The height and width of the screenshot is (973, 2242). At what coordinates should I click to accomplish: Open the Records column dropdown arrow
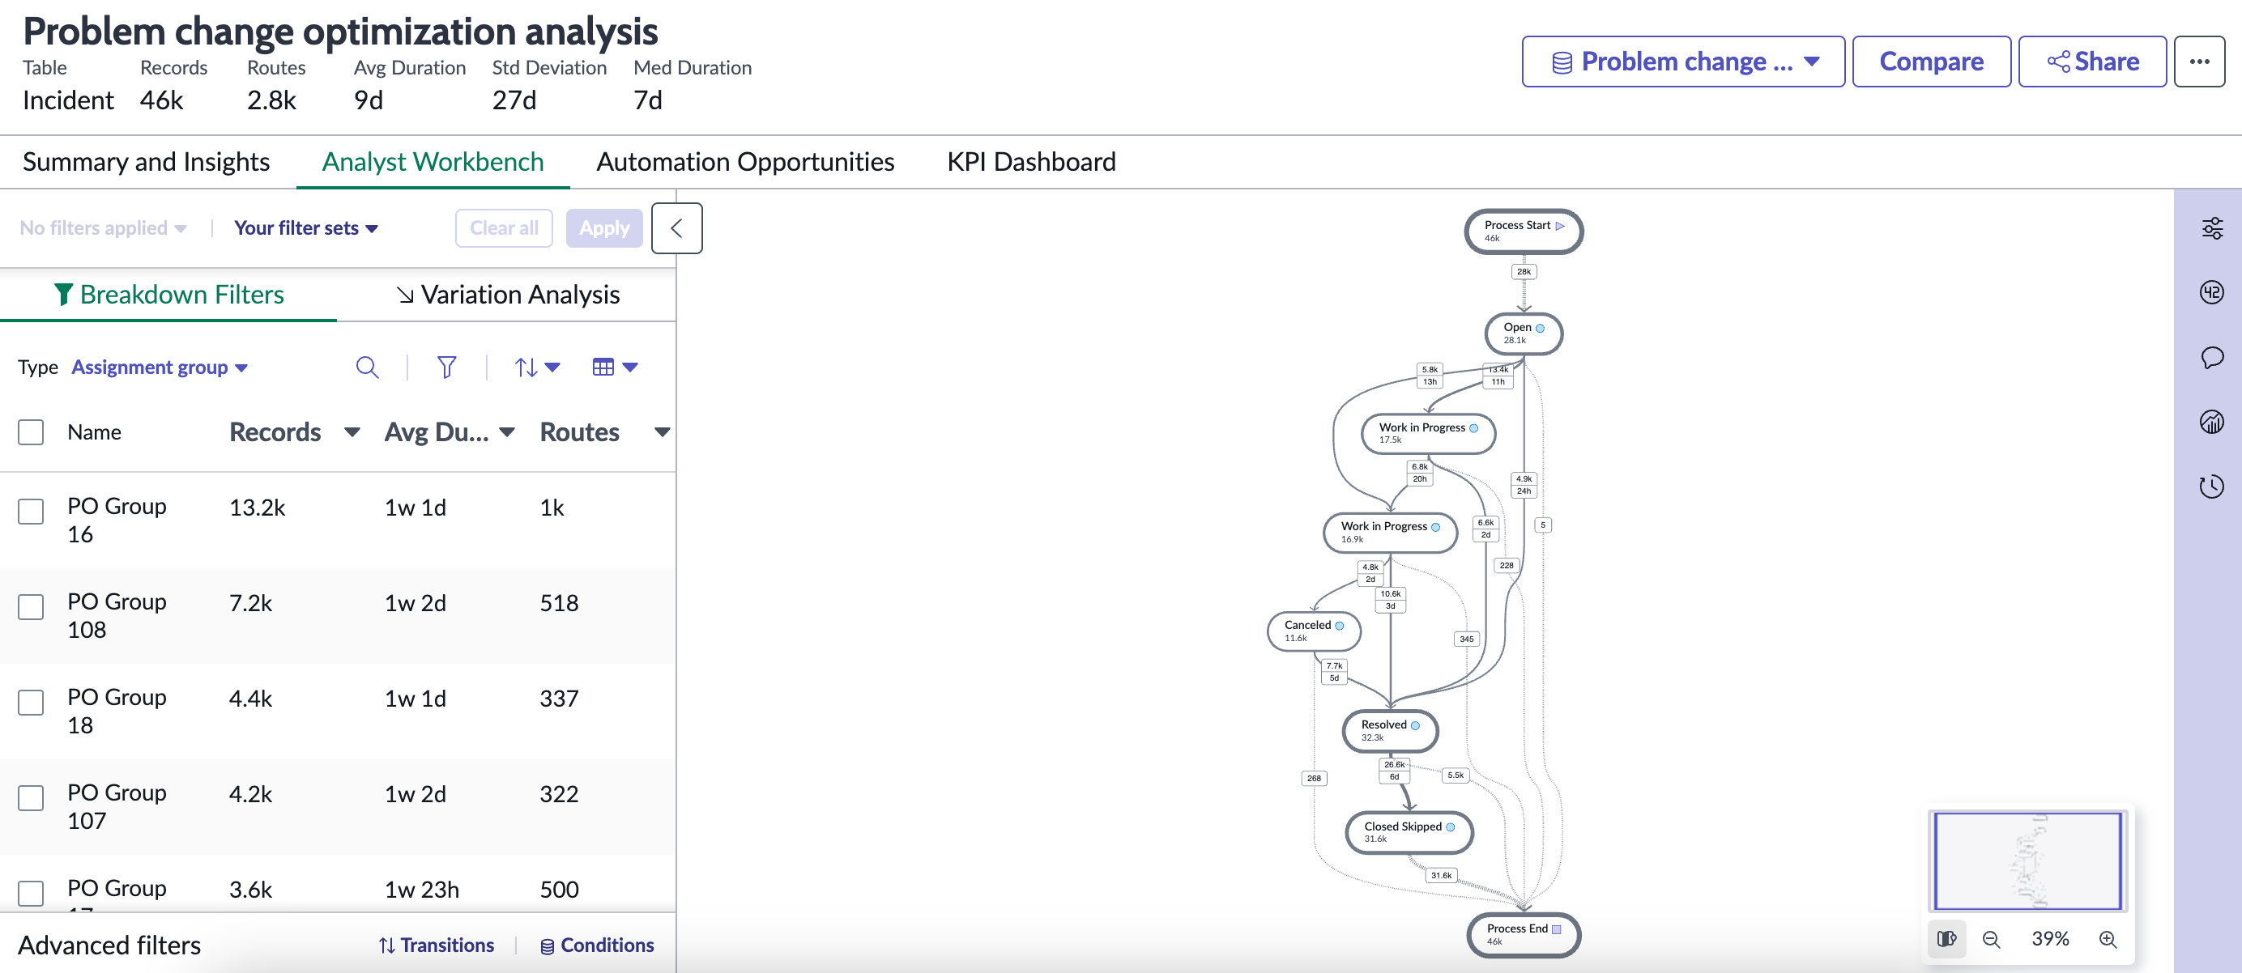[352, 432]
